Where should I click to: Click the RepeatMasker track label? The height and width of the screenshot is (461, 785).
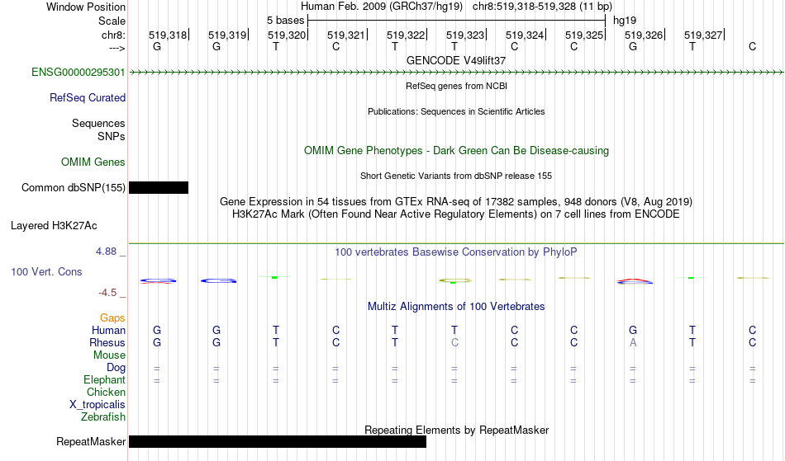tap(91, 441)
